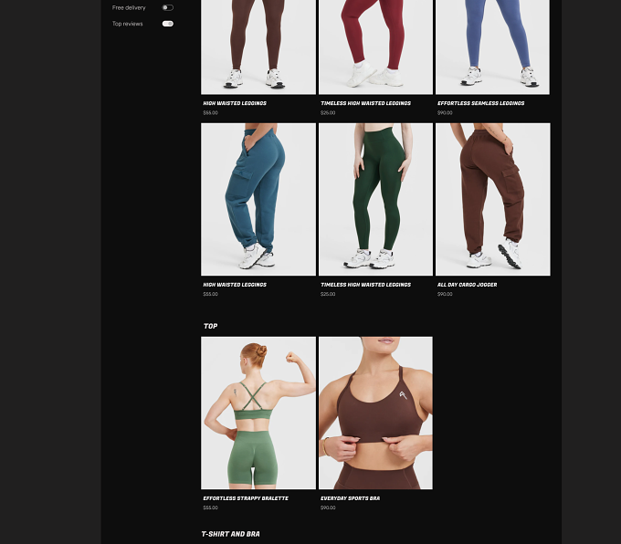
Task: Turn off the Top reviews toggle
Action: (x=167, y=24)
